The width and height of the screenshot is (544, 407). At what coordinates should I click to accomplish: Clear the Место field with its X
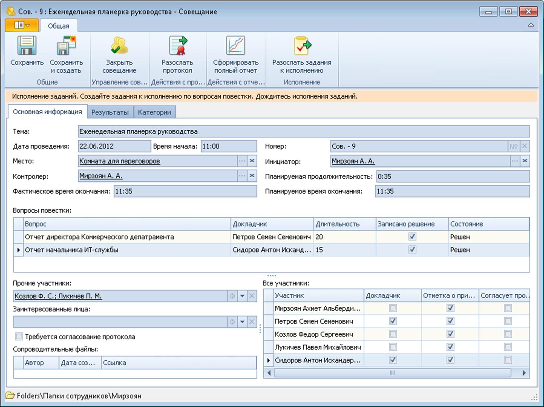pyautogui.click(x=252, y=161)
